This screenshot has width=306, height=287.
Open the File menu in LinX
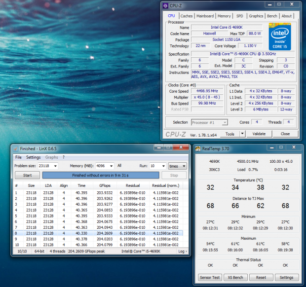click(18, 157)
